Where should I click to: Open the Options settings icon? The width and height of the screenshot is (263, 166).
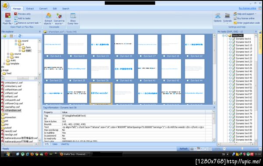click(218, 16)
